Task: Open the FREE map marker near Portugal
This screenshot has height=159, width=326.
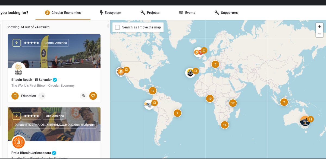Action: point(190,73)
